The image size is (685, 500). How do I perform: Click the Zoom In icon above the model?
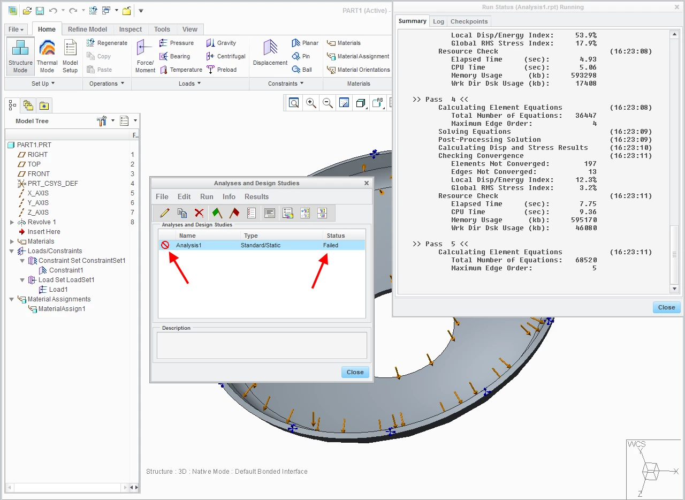point(310,103)
